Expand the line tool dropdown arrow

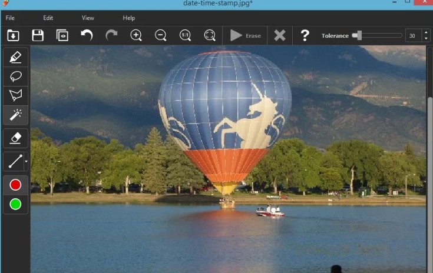click(27, 161)
